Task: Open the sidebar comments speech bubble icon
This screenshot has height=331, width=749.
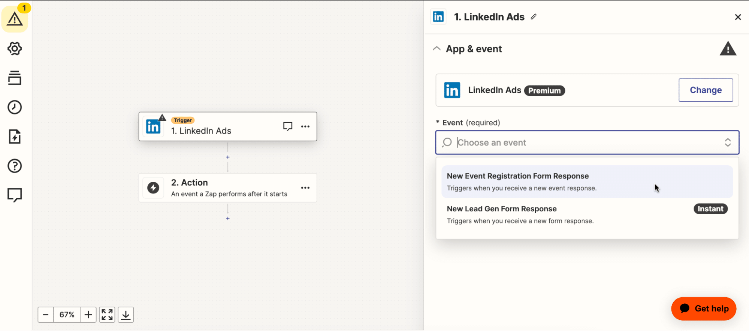Action: 15,195
